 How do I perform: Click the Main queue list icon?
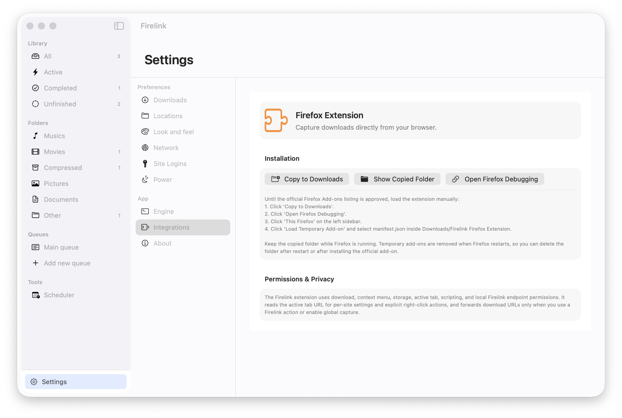coord(35,247)
